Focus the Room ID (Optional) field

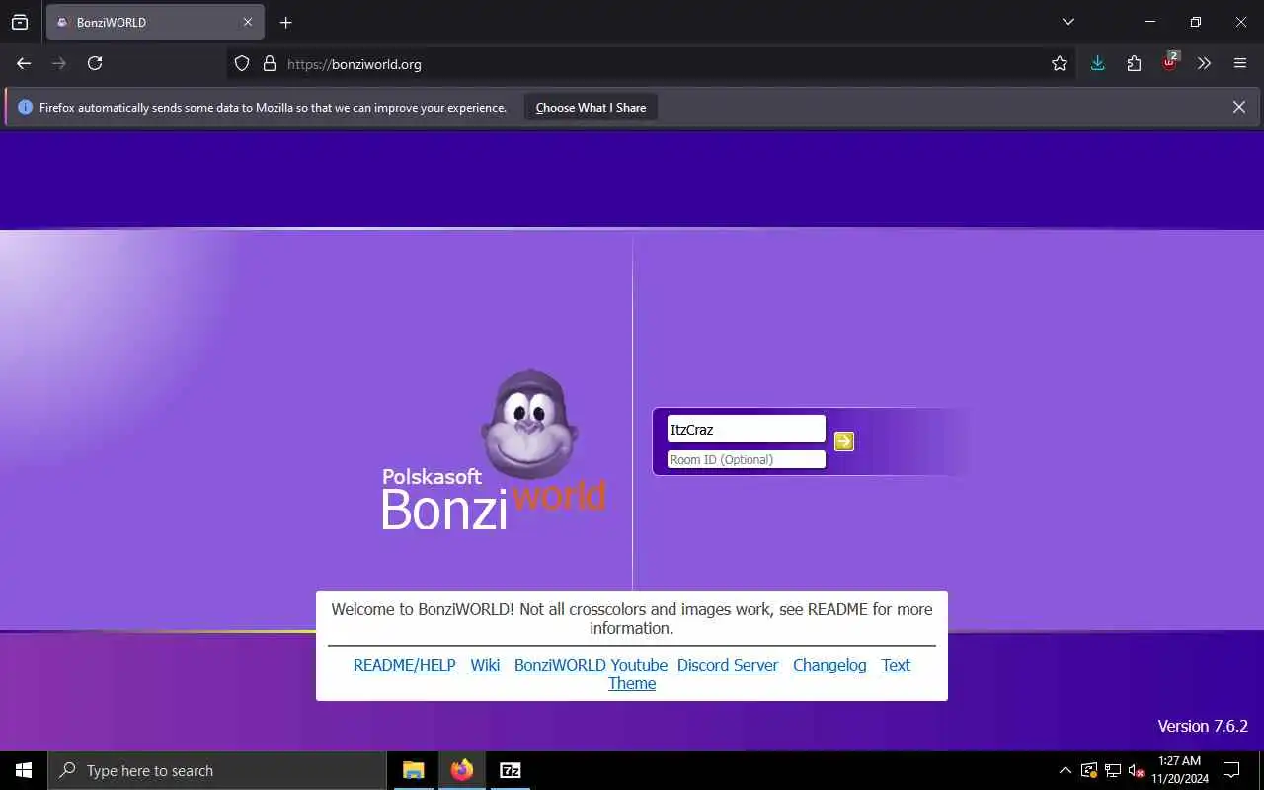[x=747, y=459]
